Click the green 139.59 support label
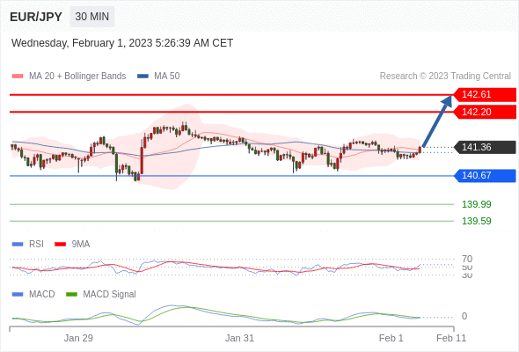Viewport: 519px width, 352px height. coord(476,221)
